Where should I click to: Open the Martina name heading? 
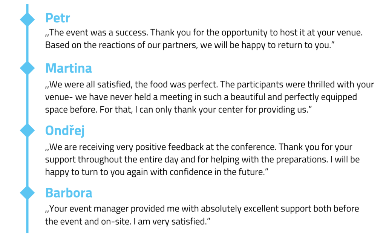(x=69, y=68)
